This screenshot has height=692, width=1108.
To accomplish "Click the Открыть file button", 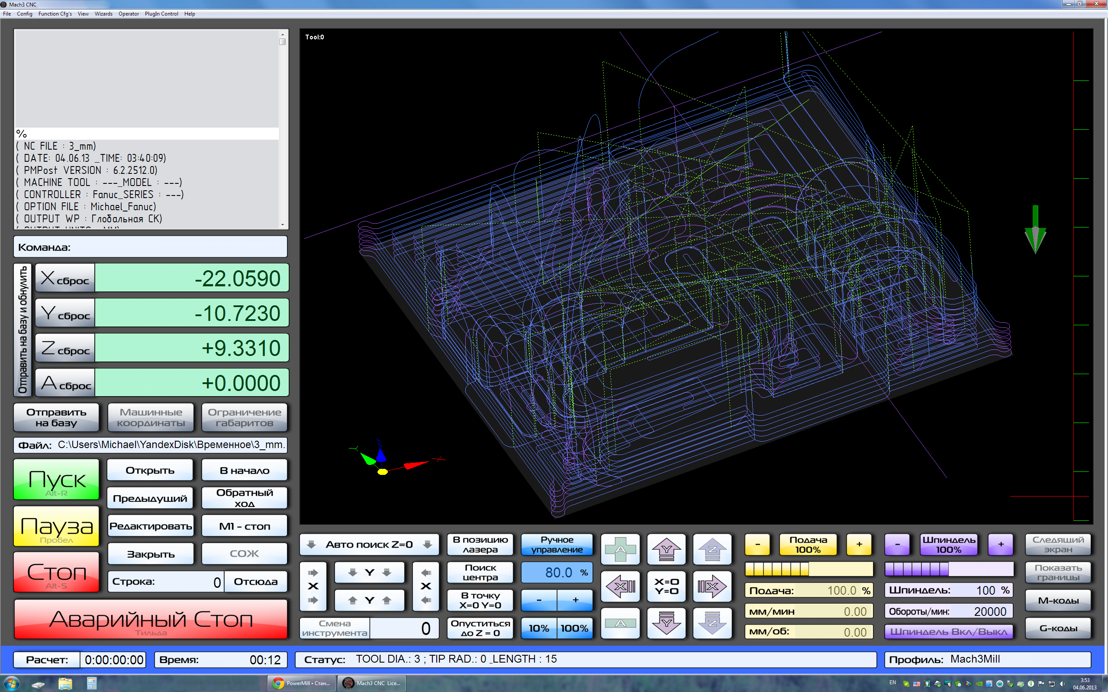I will click(x=150, y=471).
